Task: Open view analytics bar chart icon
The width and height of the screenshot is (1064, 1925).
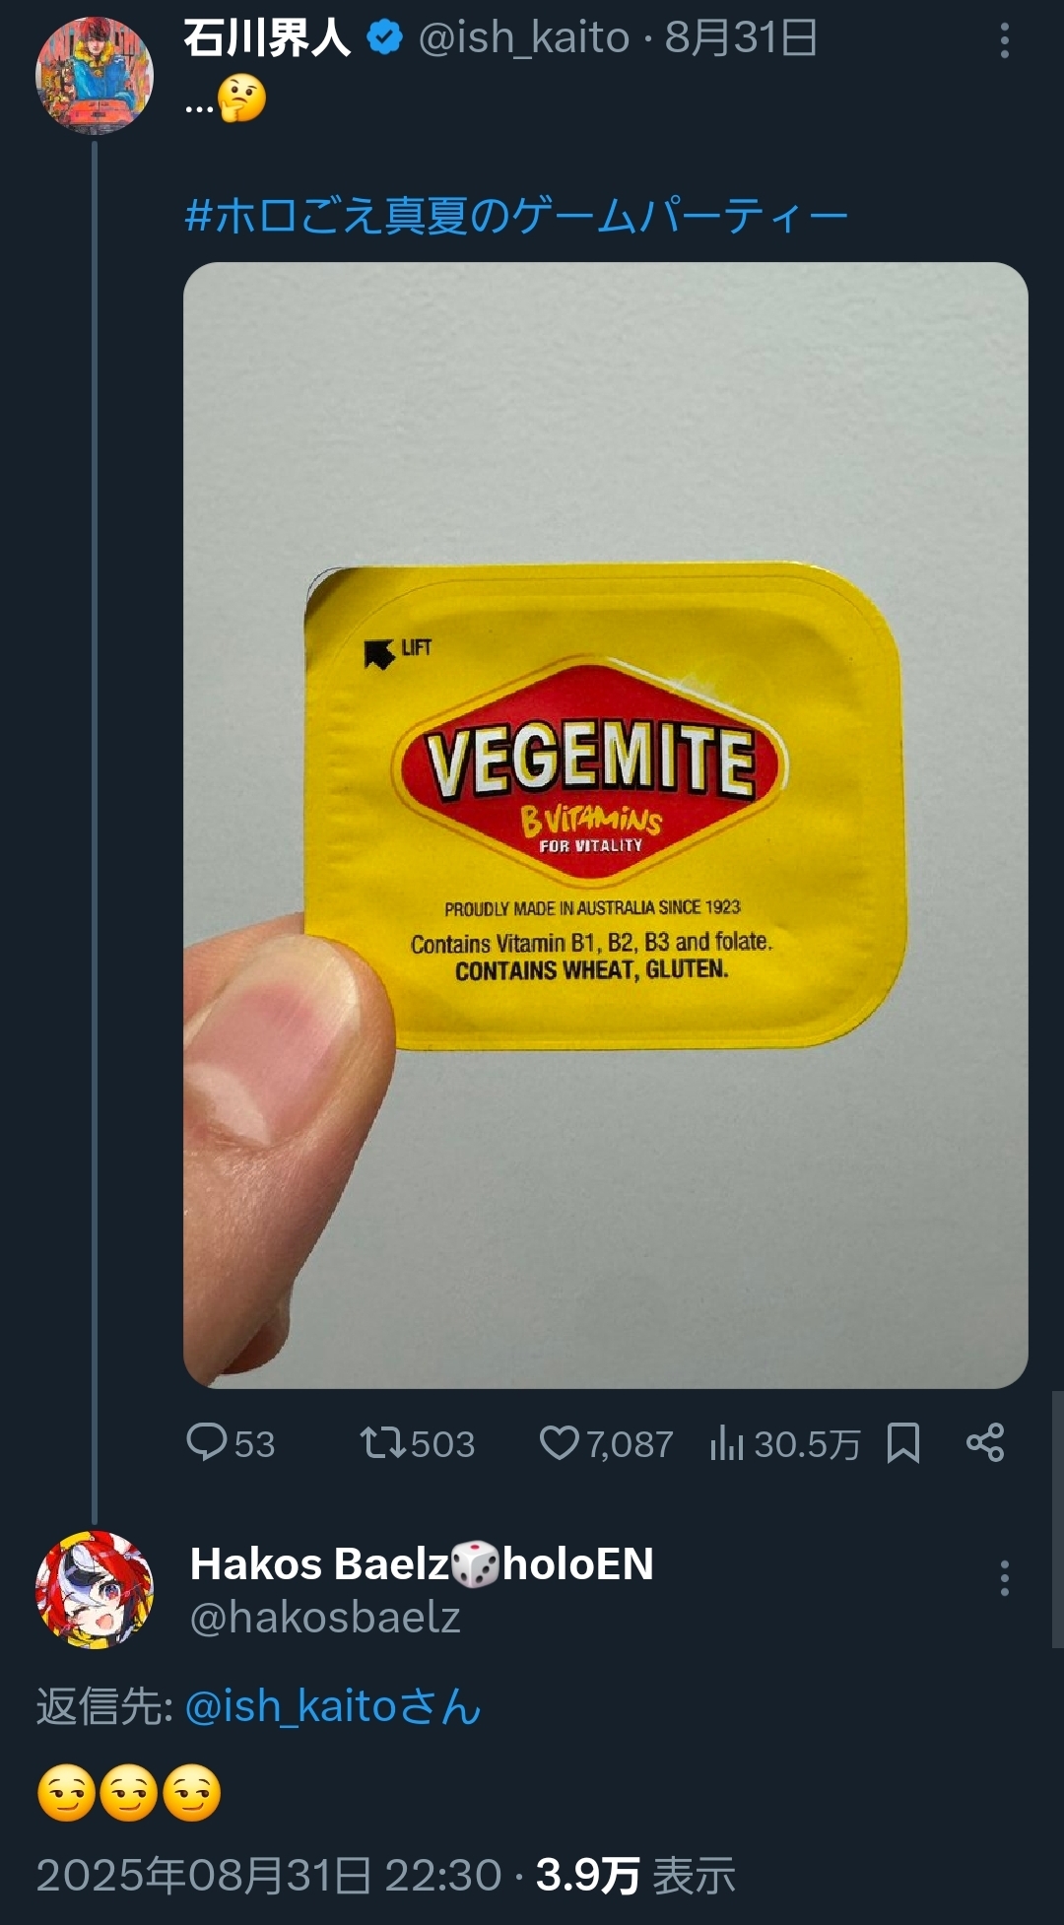Action: coord(727,1444)
